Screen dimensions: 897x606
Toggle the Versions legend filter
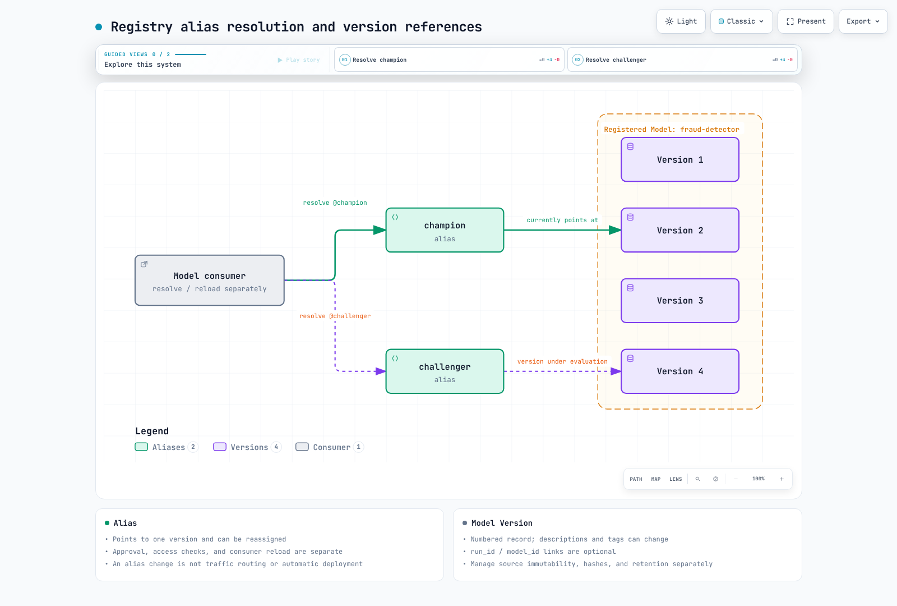(x=247, y=447)
